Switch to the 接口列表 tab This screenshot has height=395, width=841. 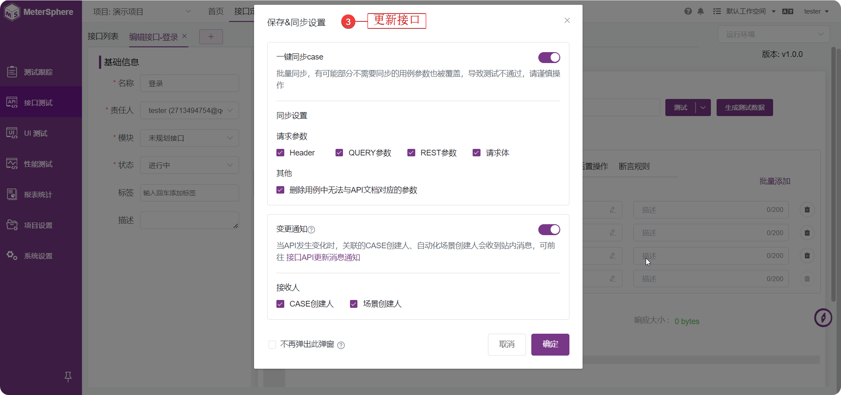(103, 36)
